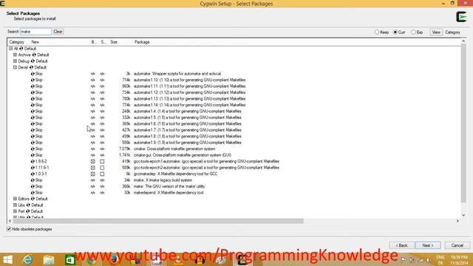The width and height of the screenshot is (473, 266).
Task: Cycle install state for automake wrapper scripts package
Action: [33, 74]
